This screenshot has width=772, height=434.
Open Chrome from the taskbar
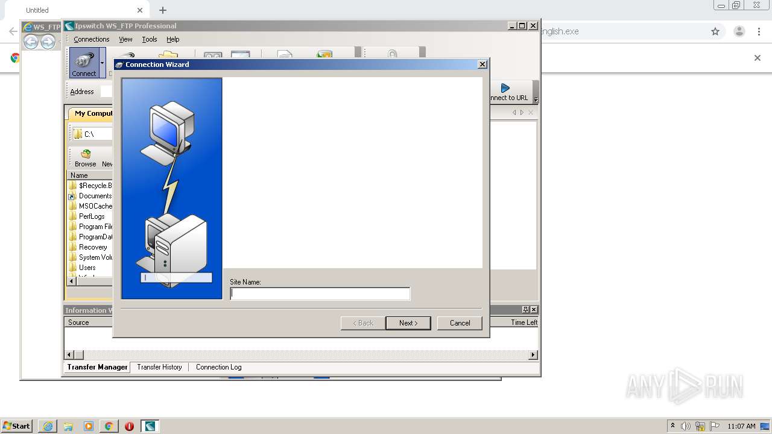pyautogui.click(x=109, y=426)
